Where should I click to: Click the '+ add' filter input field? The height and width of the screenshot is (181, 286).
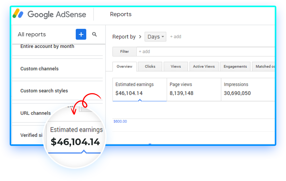pos(205,51)
